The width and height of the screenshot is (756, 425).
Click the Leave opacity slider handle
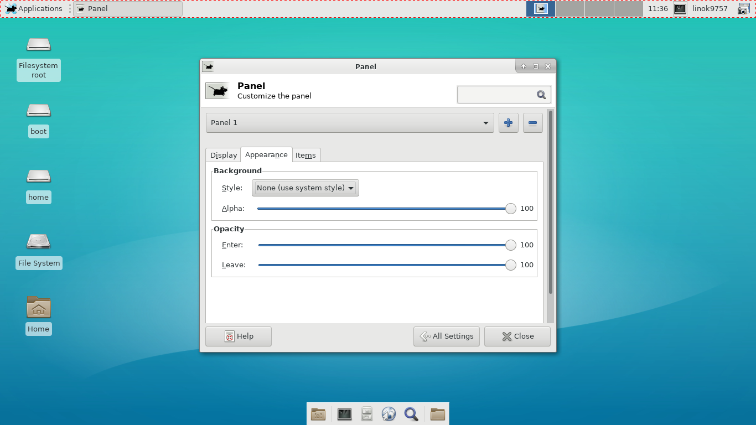click(511, 265)
